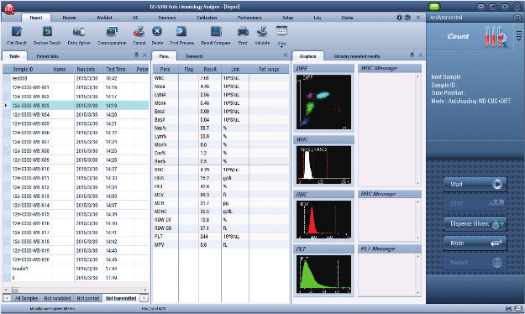Viewport: 525px width, 314px height.
Task: Click the Delete icon in the toolbar
Action: (x=157, y=31)
